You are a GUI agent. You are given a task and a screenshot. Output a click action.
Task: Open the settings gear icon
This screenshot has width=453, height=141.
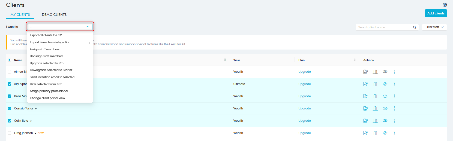tap(445, 5)
